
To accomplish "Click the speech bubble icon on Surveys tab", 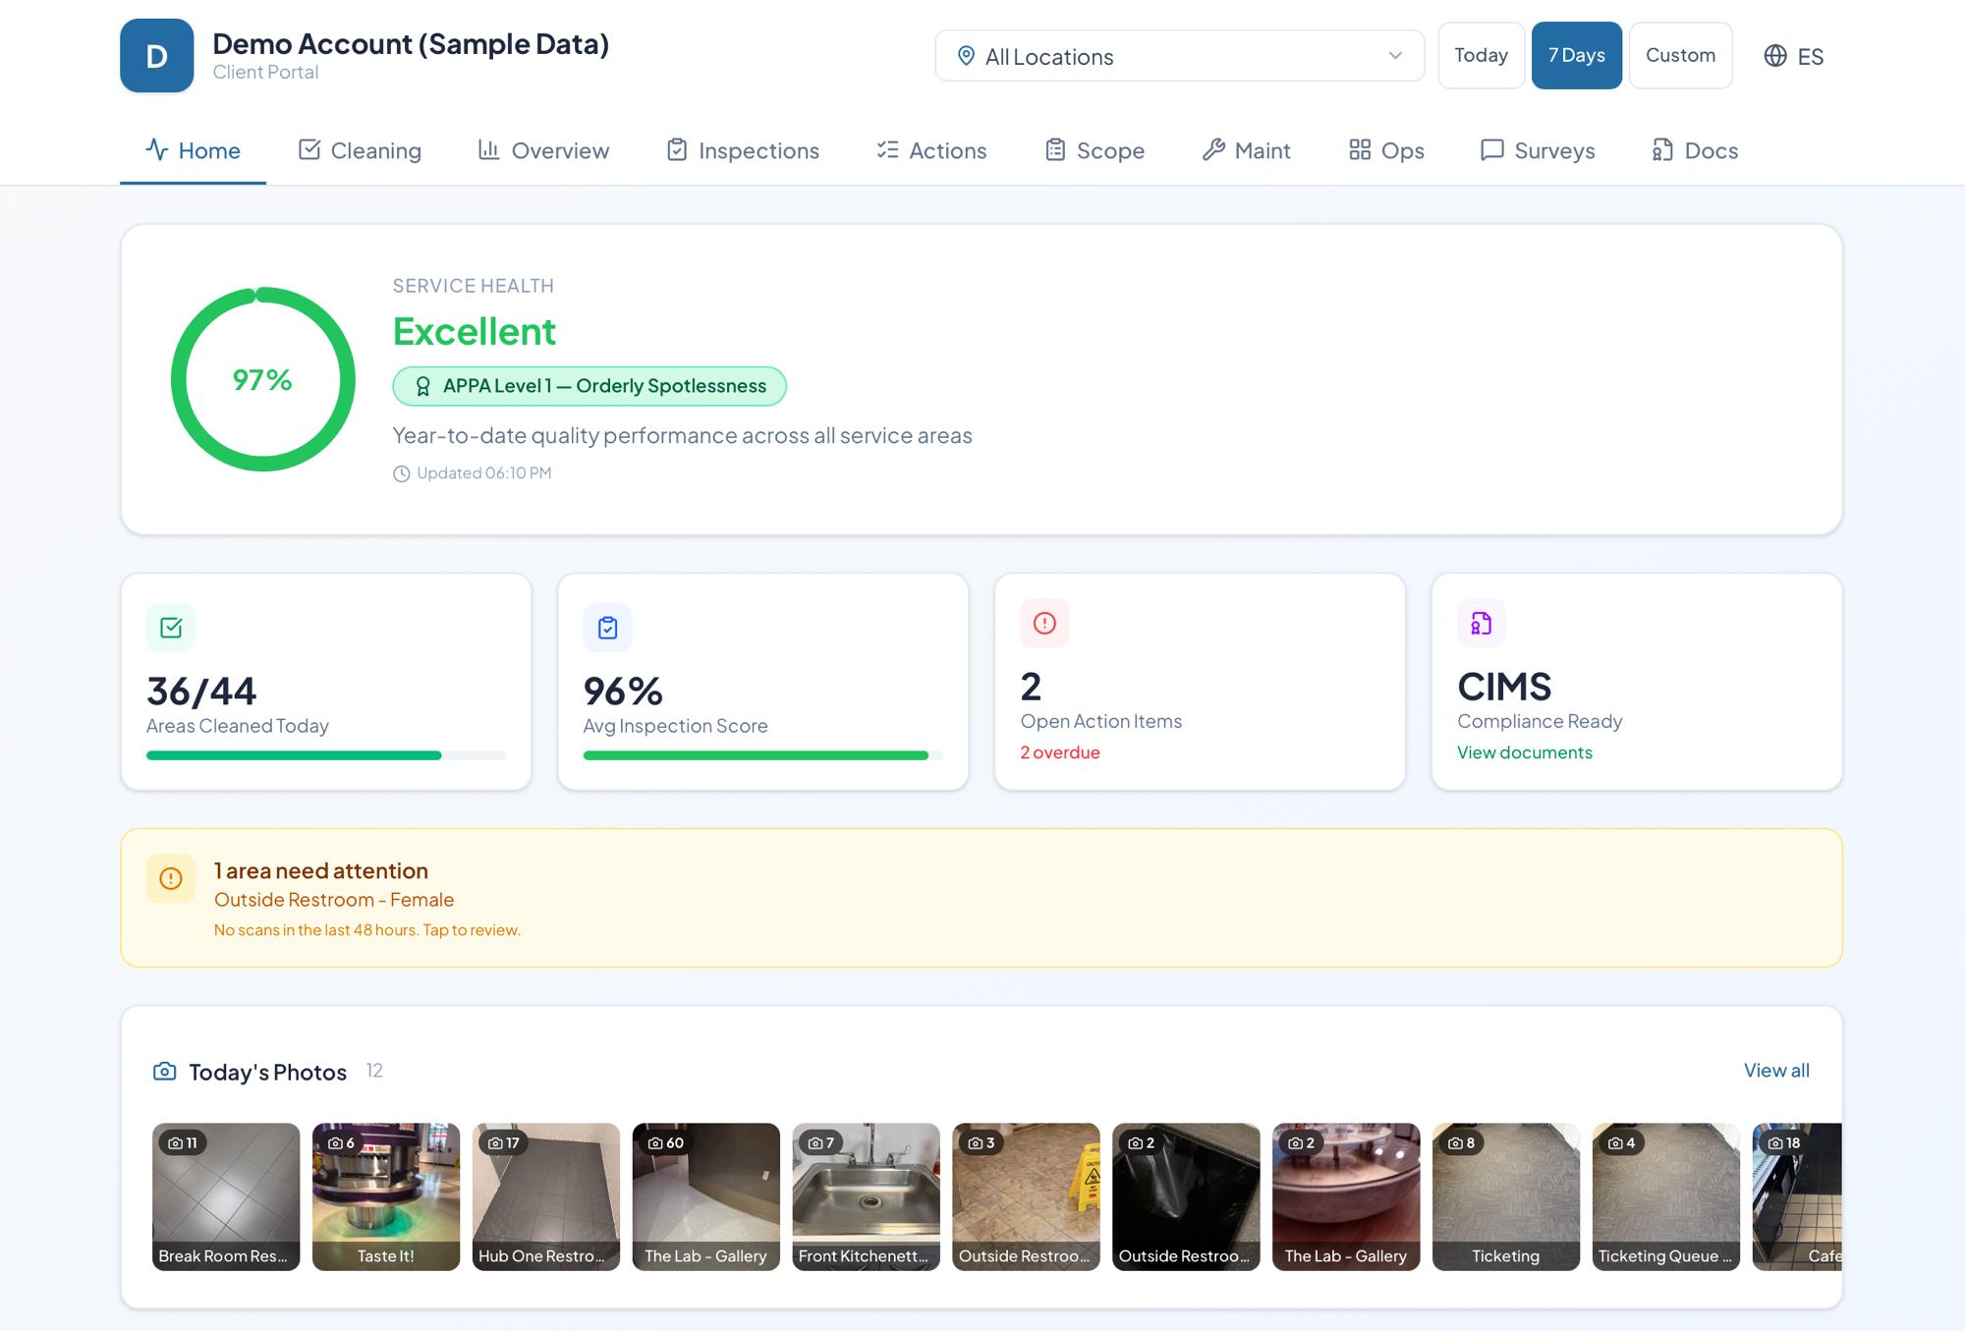I will [x=1491, y=149].
